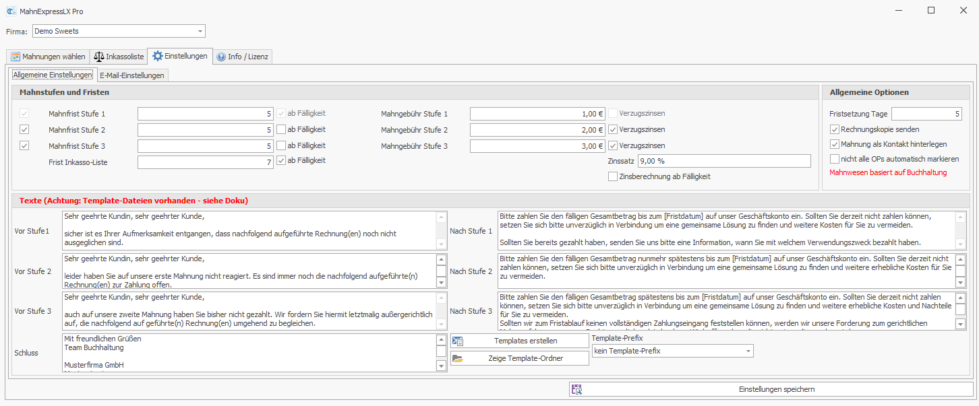The height and width of the screenshot is (406, 979).
Task: Click the MahnExpressLX Pro app icon in title bar
Action: (11, 11)
